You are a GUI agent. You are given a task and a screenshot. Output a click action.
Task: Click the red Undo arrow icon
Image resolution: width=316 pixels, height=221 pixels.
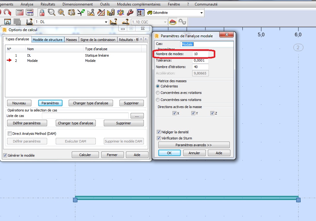pyautogui.click(x=7, y=12)
